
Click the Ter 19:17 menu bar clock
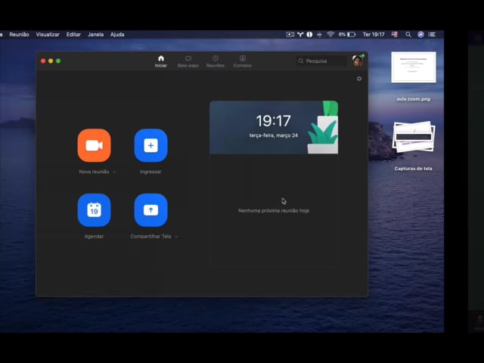pos(374,35)
